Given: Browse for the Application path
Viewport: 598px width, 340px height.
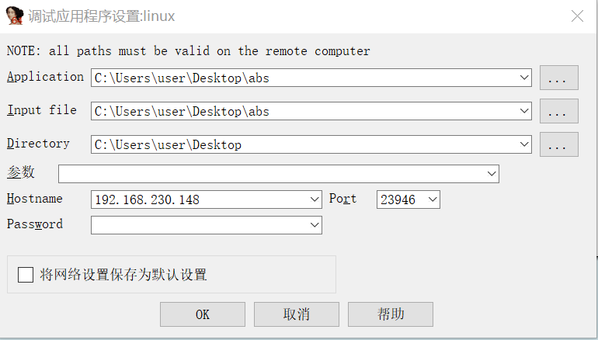Looking at the screenshot, I should pyautogui.click(x=558, y=78).
